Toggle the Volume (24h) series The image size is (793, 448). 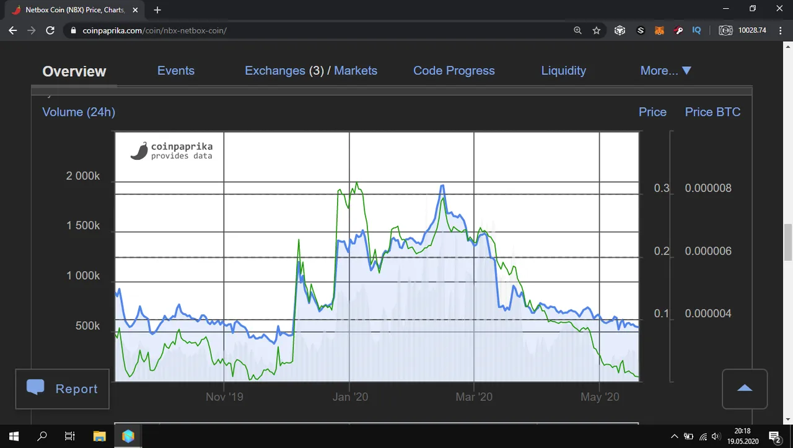point(79,112)
